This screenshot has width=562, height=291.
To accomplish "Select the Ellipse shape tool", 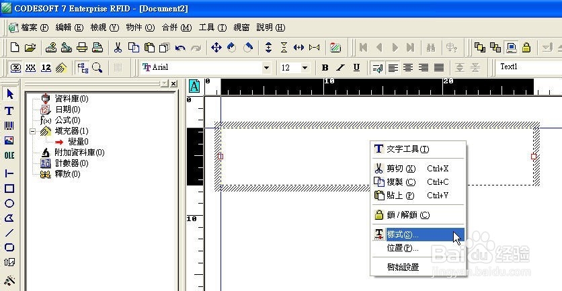I will tap(9, 204).
